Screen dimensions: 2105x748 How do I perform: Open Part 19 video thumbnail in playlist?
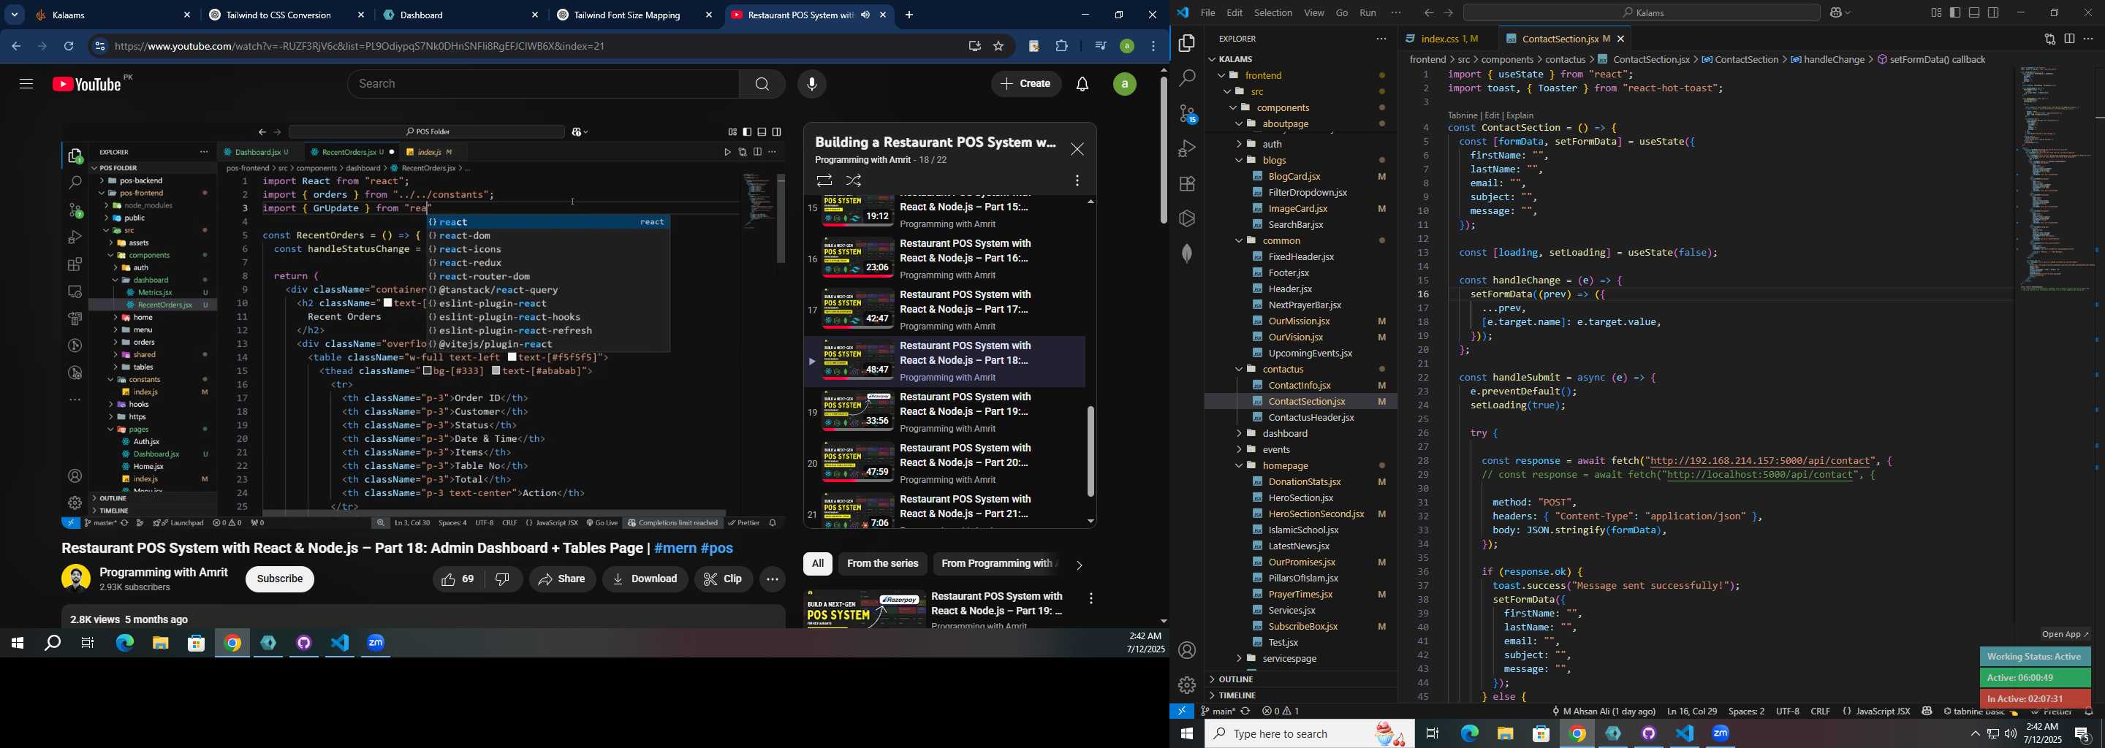pos(858,411)
